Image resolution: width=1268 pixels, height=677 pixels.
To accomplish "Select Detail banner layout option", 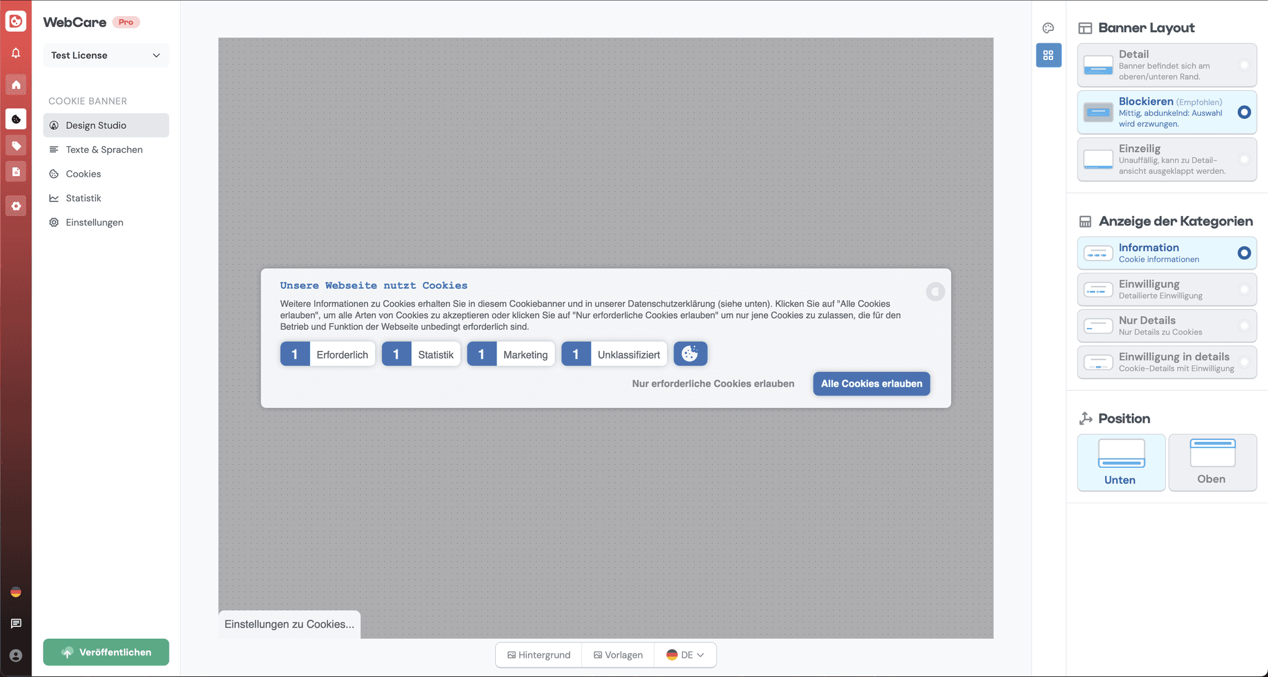I will click(1166, 65).
